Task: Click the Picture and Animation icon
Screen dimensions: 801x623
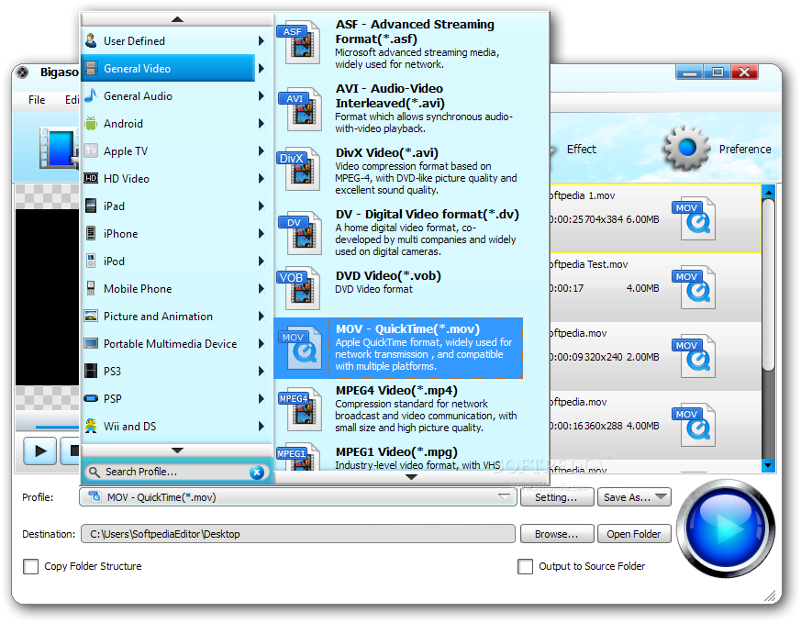Action: click(91, 317)
